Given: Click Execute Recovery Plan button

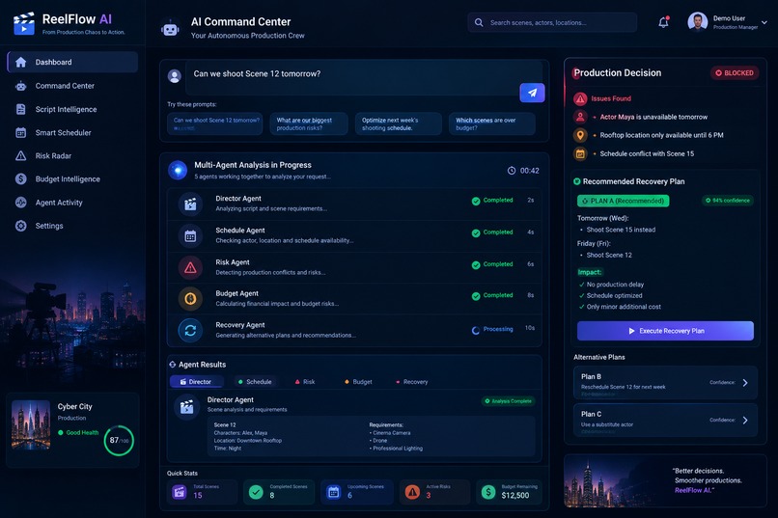Looking at the screenshot, I should pyautogui.click(x=665, y=331).
